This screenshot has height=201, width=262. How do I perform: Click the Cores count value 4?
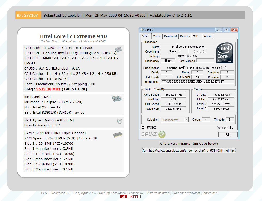coord(206,120)
